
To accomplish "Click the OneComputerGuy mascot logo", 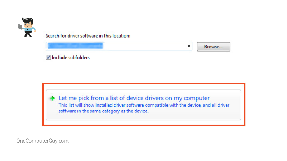I will pyautogui.click(x=27, y=26).
